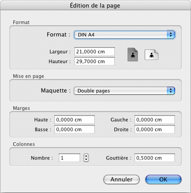Image resolution: width=191 pixels, height=193 pixels.
Task: Click the Édition de la page title bar
Action: tap(95, 5)
